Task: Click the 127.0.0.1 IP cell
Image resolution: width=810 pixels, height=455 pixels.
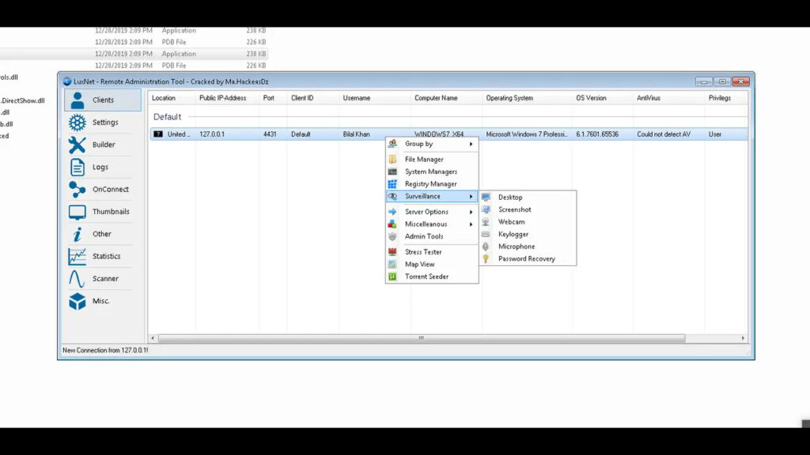Action: [212, 134]
